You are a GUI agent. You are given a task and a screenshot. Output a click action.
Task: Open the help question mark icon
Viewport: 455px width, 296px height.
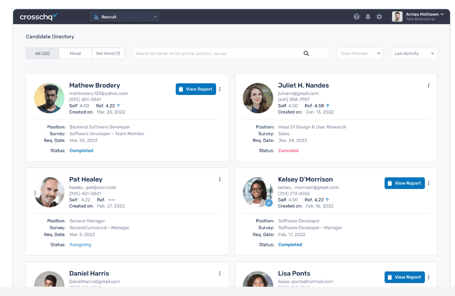point(357,17)
